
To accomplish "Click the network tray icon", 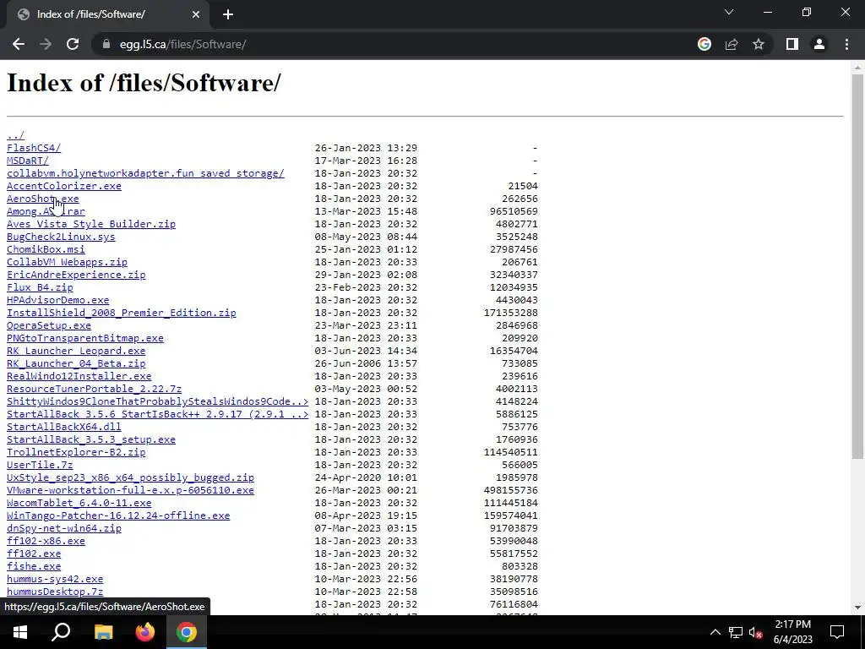I will click(x=736, y=632).
